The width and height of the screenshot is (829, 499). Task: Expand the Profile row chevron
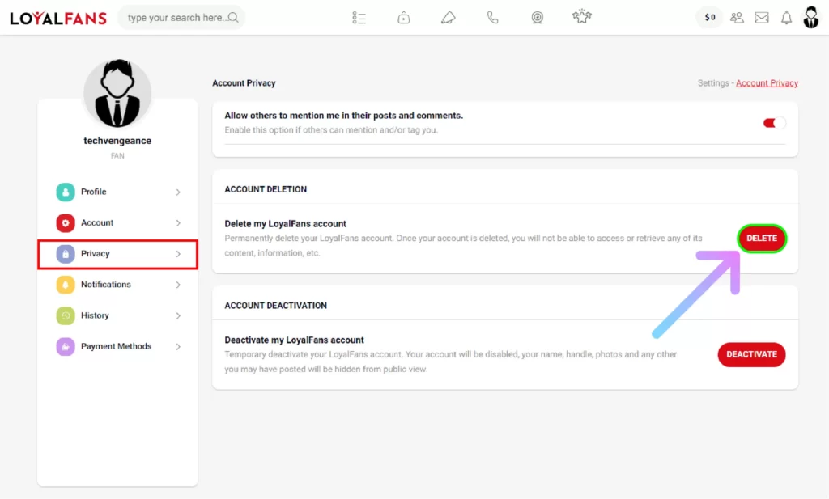coord(178,192)
